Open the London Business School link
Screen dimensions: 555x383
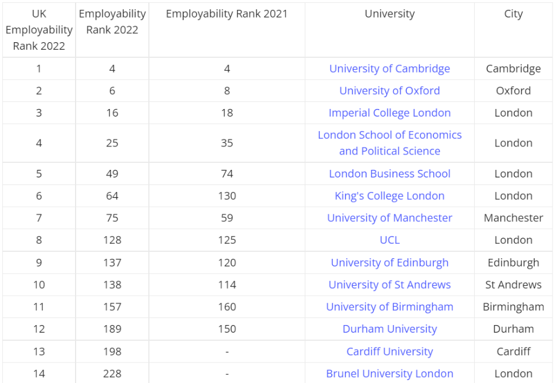[x=389, y=174]
